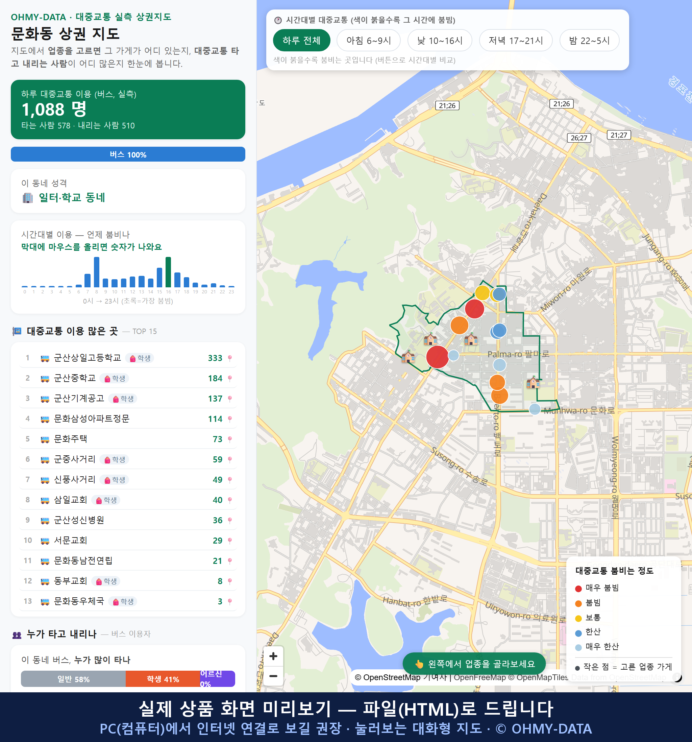Image resolution: width=692 pixels, height=742 pixels.
Task: Zoom in on the map
Action: [273, 656]
